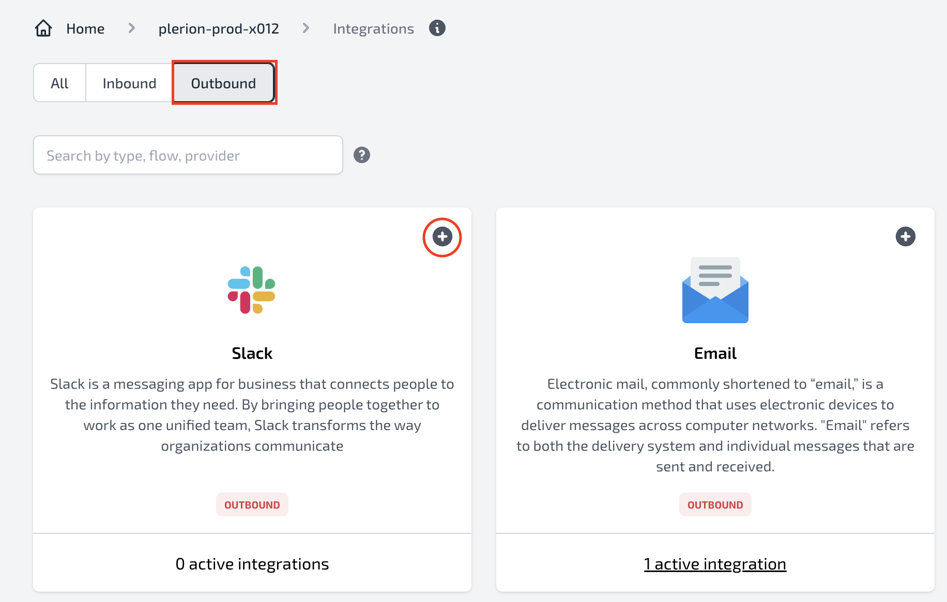Switch to the Inbound tab

click(x=129, y=83)
